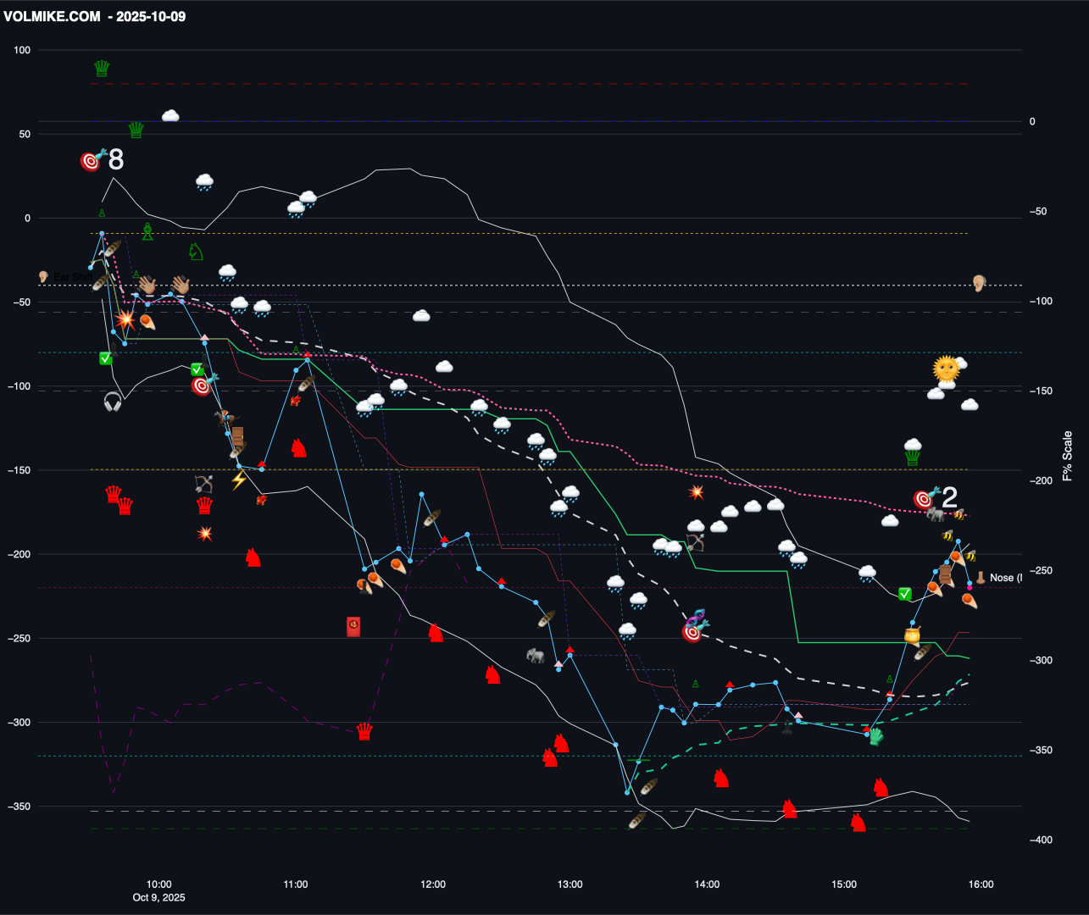Screen dimensions: 1089x915
Task: Select the bee right of the elephant
Action: click(958, 514)
